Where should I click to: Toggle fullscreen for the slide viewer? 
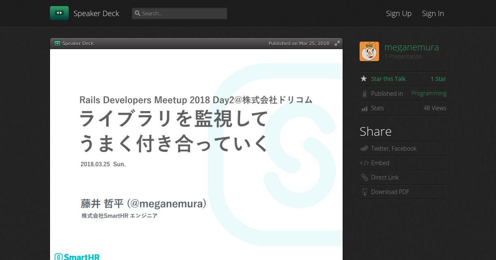tap(337, 43)
